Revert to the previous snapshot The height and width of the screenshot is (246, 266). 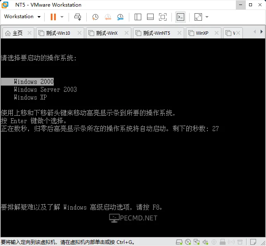108,17
